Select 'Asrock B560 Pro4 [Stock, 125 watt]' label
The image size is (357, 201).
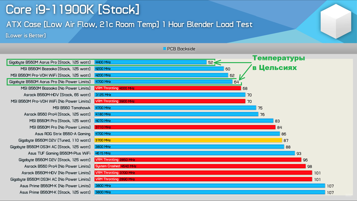pyautogui.click(x=57, y=114)
